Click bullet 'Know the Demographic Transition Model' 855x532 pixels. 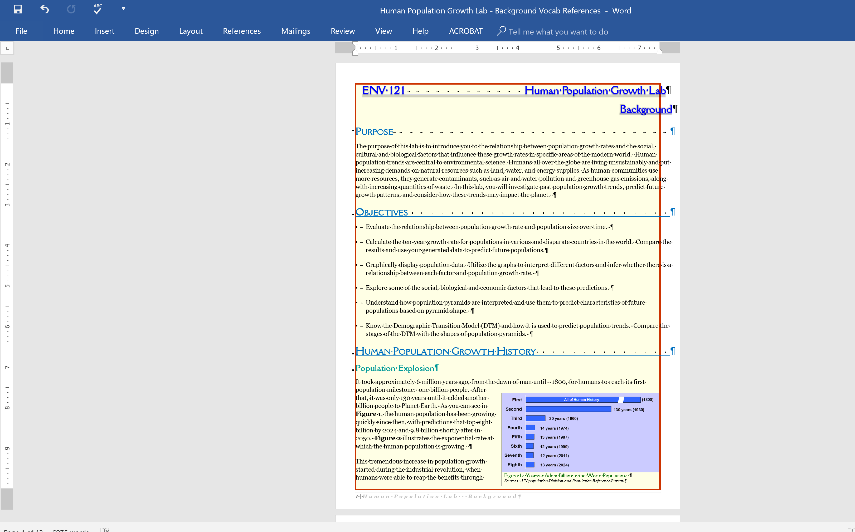point(518,330)
